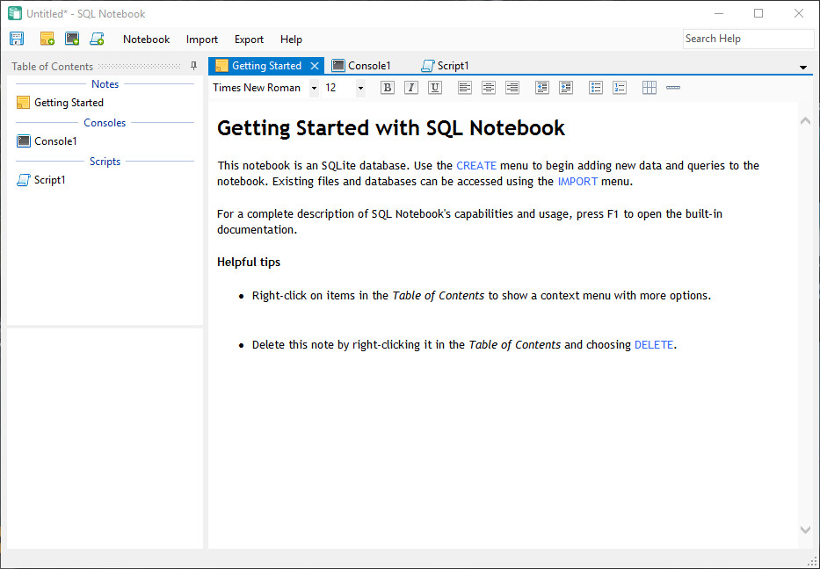Close the Getting Started tab
The height and width of the screenshot is (569, 820).
[x=315, y=66]
